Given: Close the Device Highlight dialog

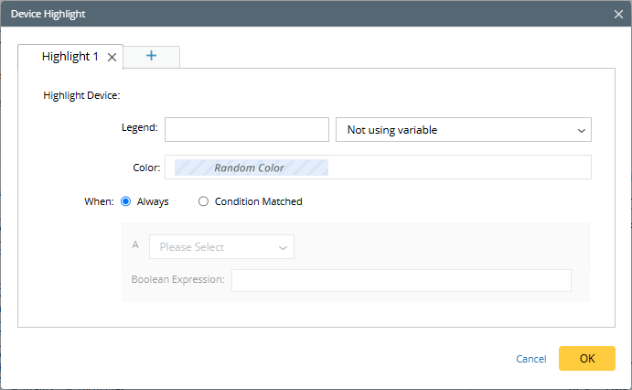Looking at the screenshot, I should pos(618,14).
